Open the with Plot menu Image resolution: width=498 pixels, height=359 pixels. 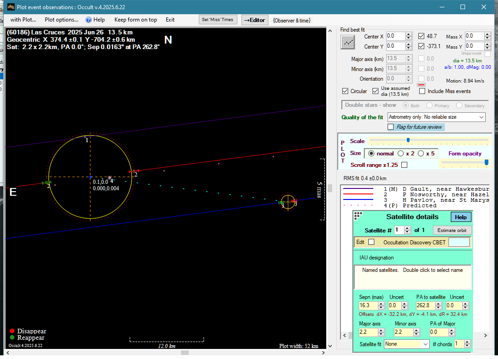click(x=23, y=20)
